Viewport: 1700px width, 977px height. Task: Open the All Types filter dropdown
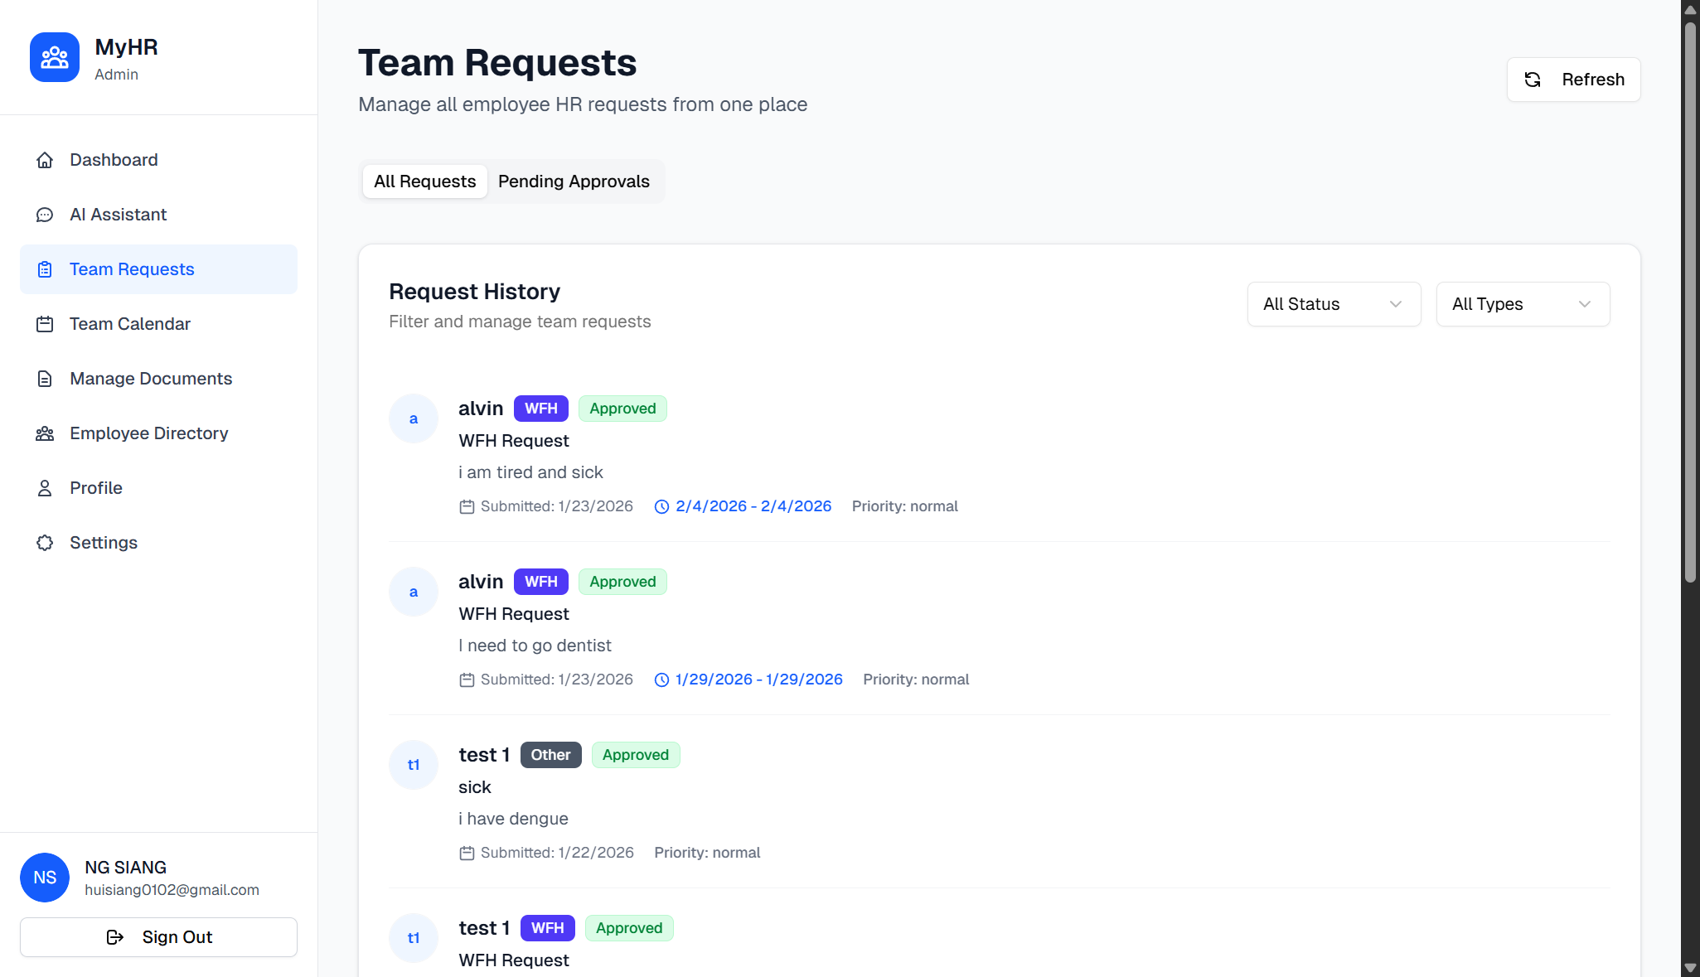coord(1522,304)
